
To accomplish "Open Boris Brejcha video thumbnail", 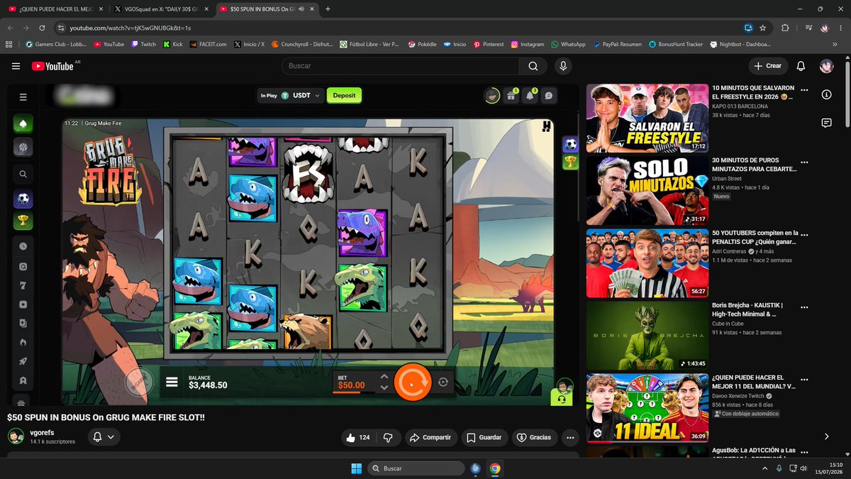I will pyautogui.click(x=647, y=336).
